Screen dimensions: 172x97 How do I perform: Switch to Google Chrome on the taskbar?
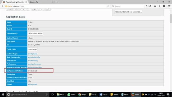click(x=83, y=94)
